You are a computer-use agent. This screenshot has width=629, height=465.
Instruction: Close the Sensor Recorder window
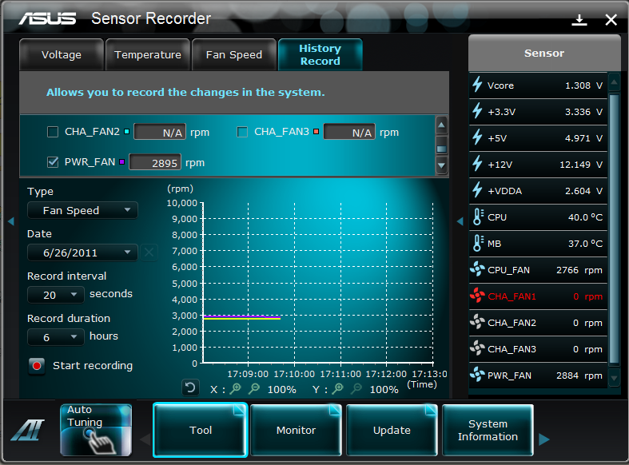tap(611, 20)
